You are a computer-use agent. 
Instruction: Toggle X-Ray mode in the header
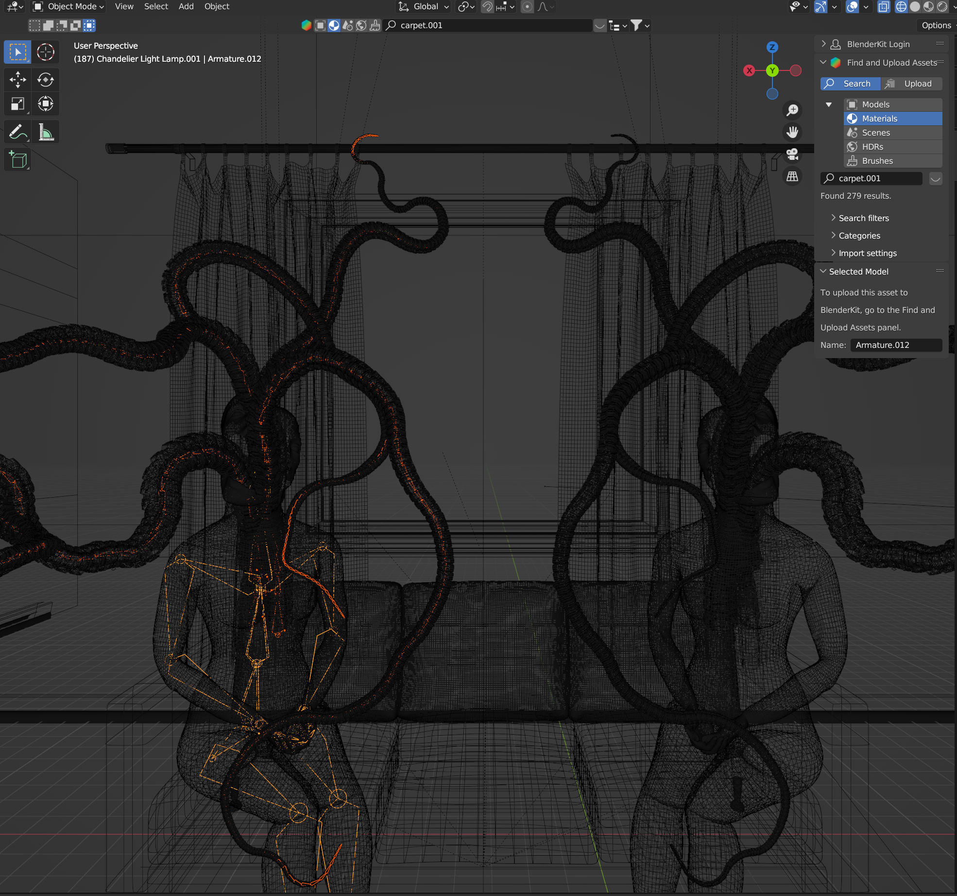click(x=884, y=7)
